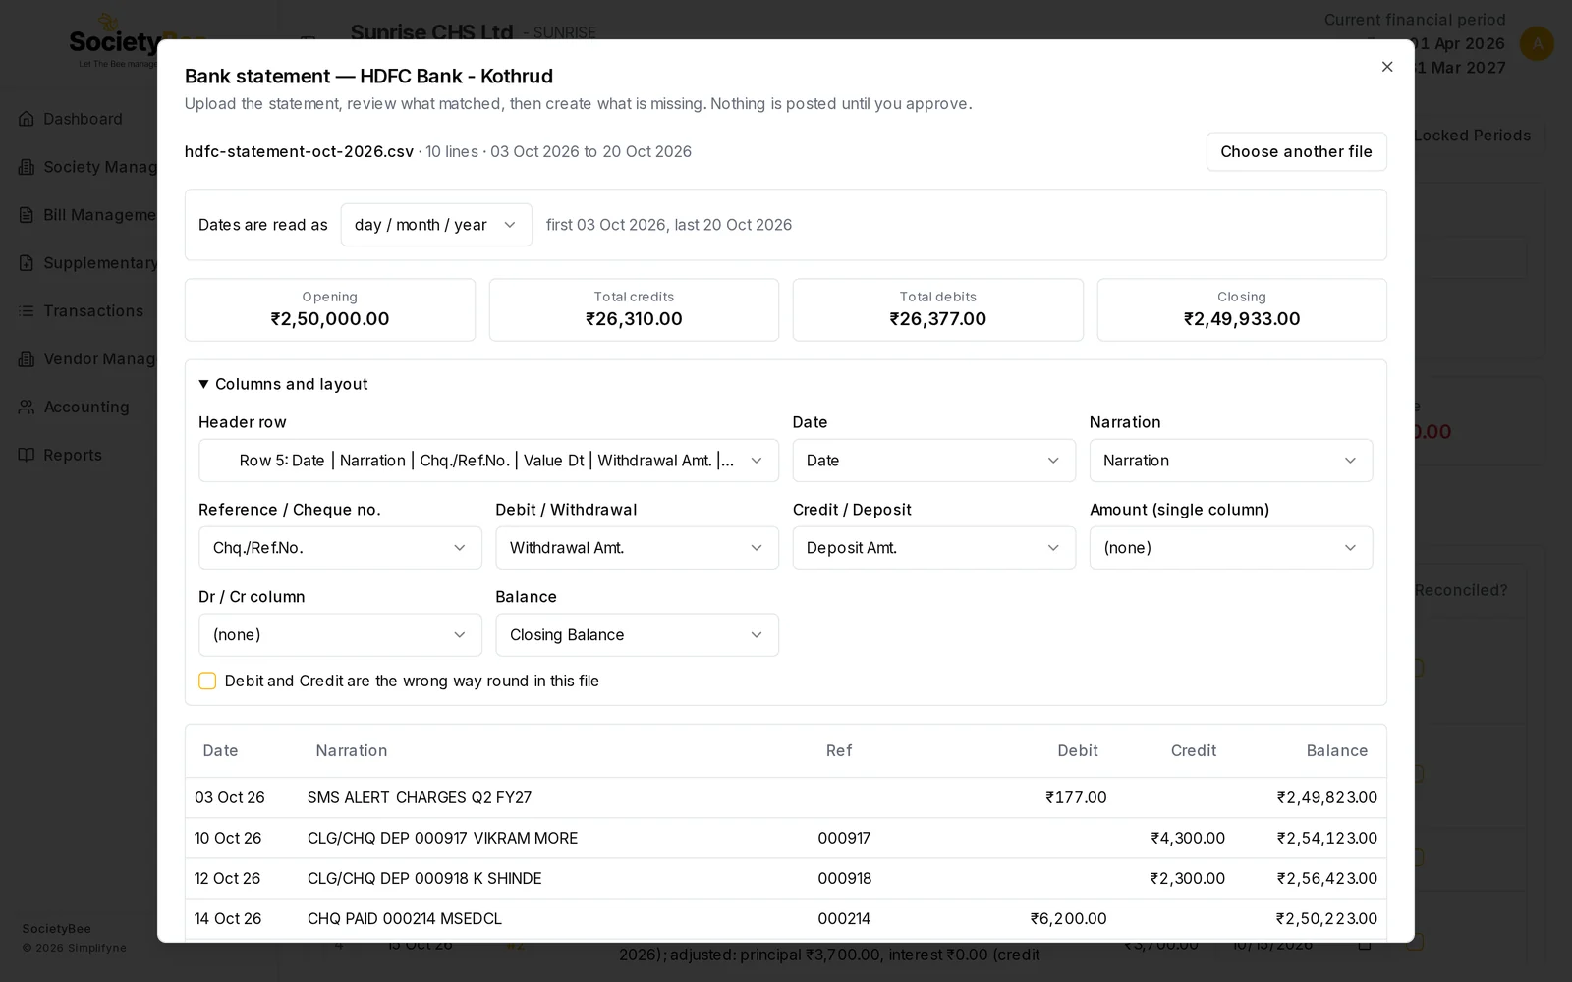The height and width of the screenshot is (982, 1572).
Task: Click the Credit column header
Action: (x=1194, y=750)
